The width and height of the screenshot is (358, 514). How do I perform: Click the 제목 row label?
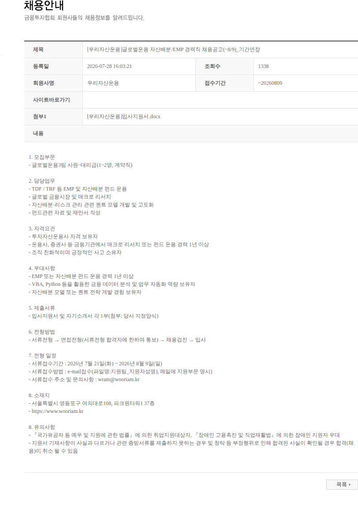(x=38, y=50)
